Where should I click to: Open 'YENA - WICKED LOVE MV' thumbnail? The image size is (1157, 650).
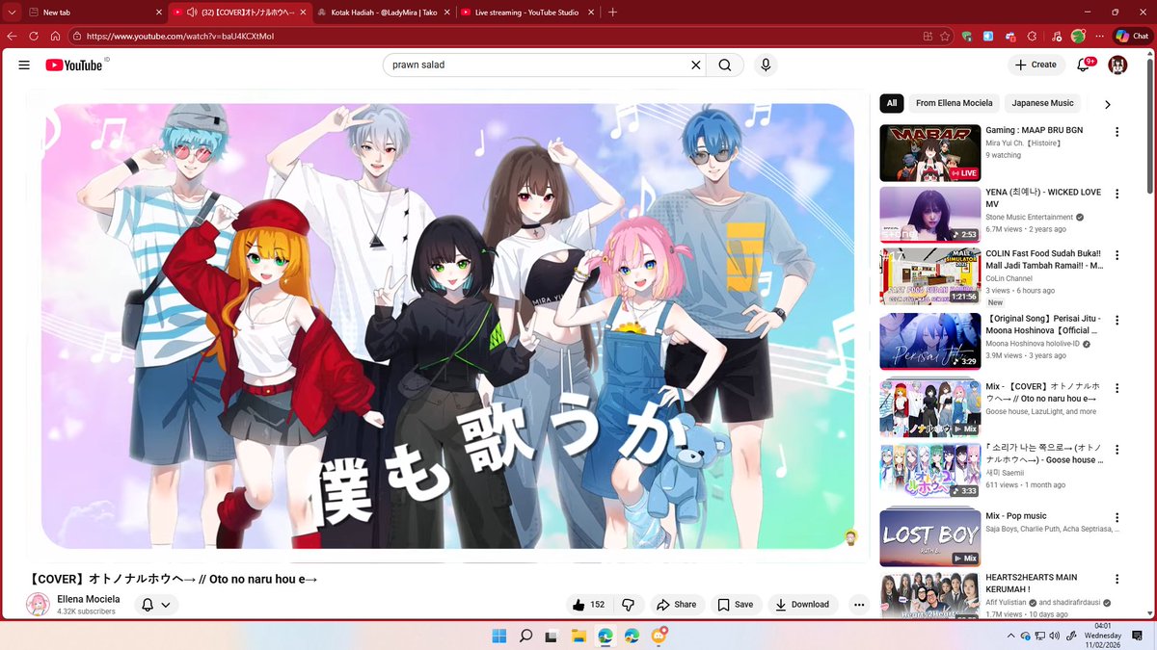[x=929, y=214]
